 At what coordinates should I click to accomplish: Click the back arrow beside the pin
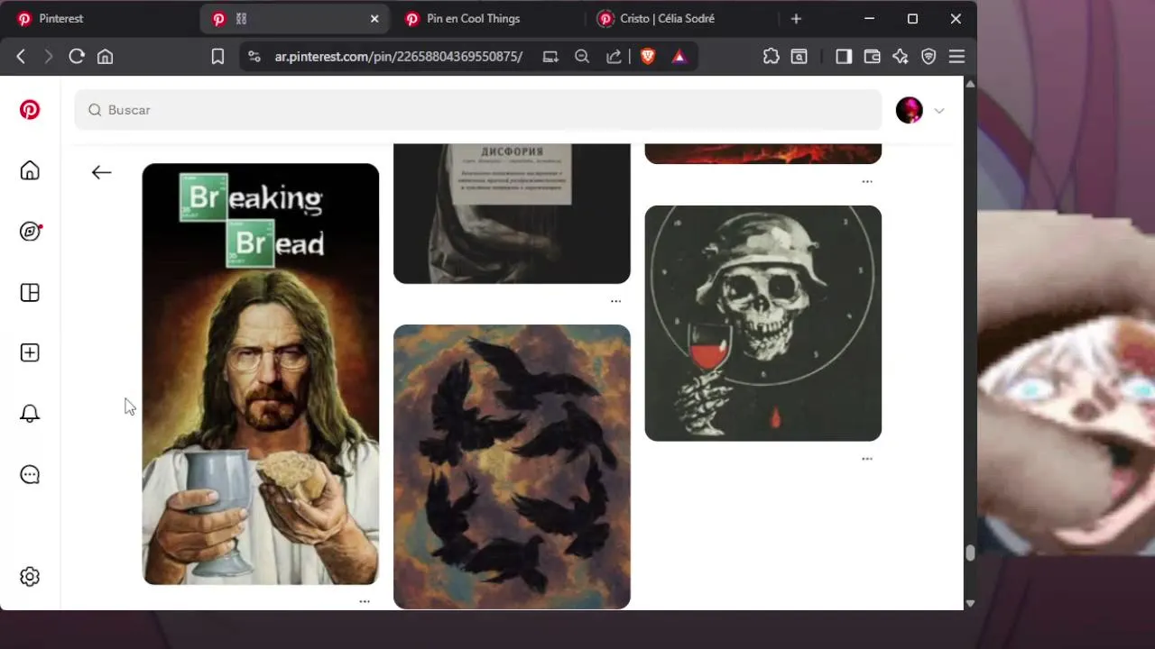[x=101, y=172]
